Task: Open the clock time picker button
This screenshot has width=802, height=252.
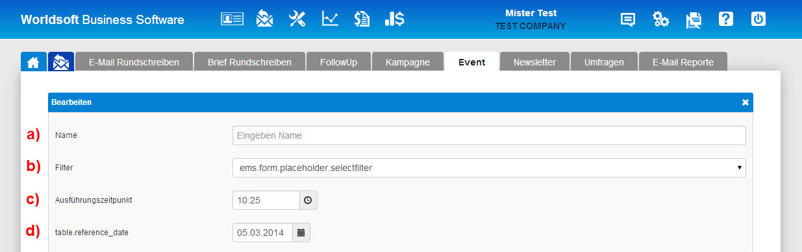Action: pyautogui.click(x=308, y=200)
